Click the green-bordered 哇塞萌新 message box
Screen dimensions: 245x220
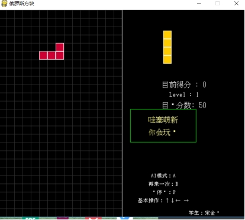(x=163, y=126)
